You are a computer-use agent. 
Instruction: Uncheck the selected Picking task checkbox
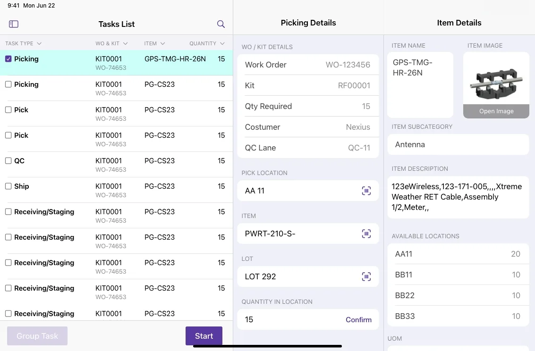pos(8,59)
